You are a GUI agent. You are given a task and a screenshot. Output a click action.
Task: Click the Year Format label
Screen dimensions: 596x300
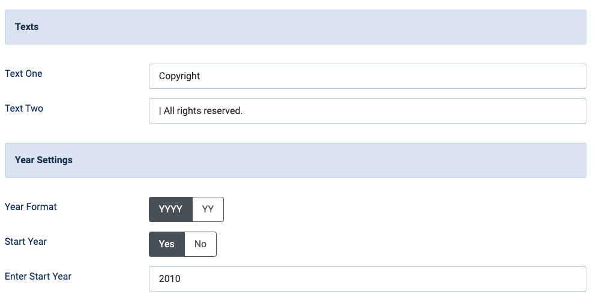(31, 207)
